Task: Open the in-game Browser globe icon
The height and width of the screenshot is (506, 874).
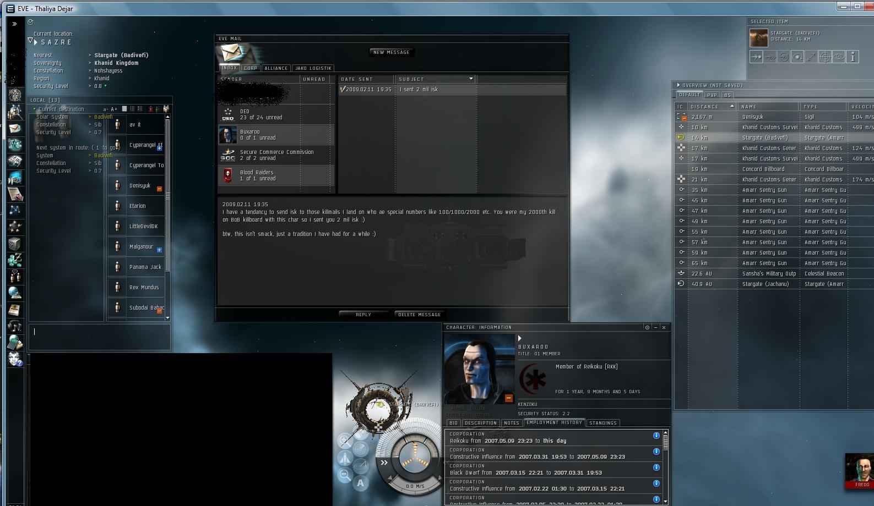Action: coord(15,293)
